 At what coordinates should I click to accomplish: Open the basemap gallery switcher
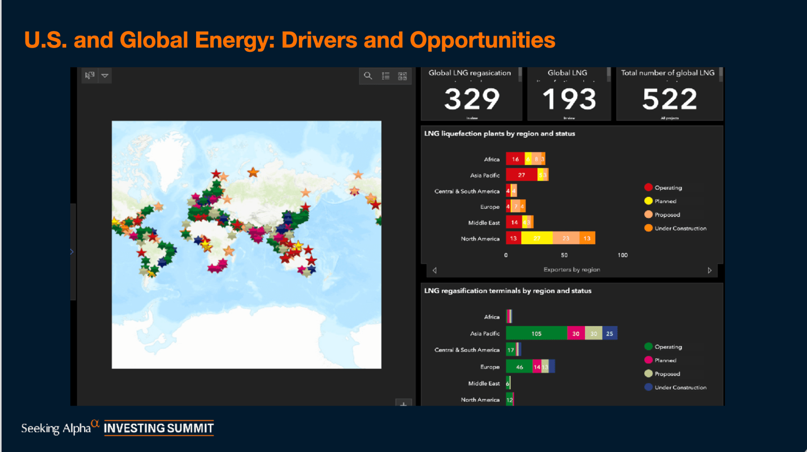402,76
